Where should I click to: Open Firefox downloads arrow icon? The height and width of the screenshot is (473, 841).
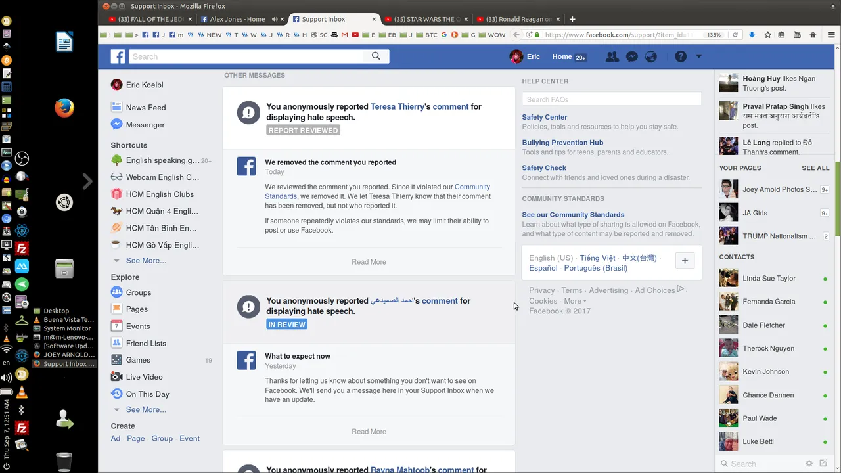click(x=752, y=35)
